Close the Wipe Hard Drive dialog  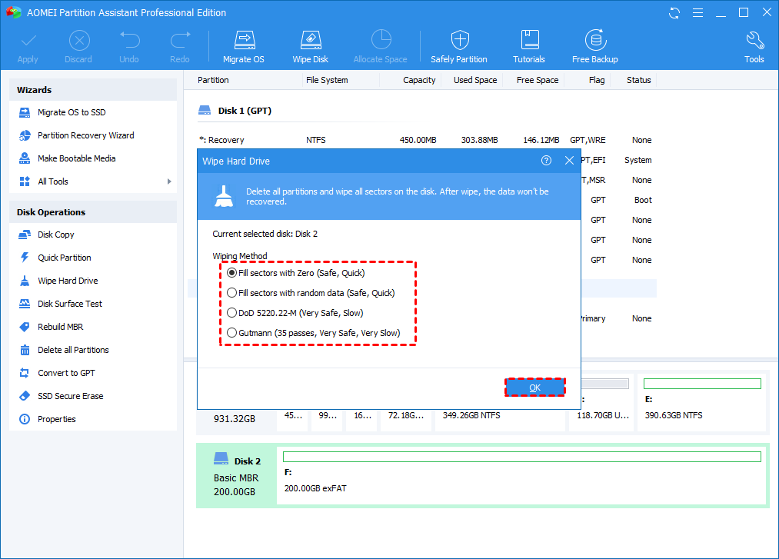pyautogui.click(x=569, y=161)
